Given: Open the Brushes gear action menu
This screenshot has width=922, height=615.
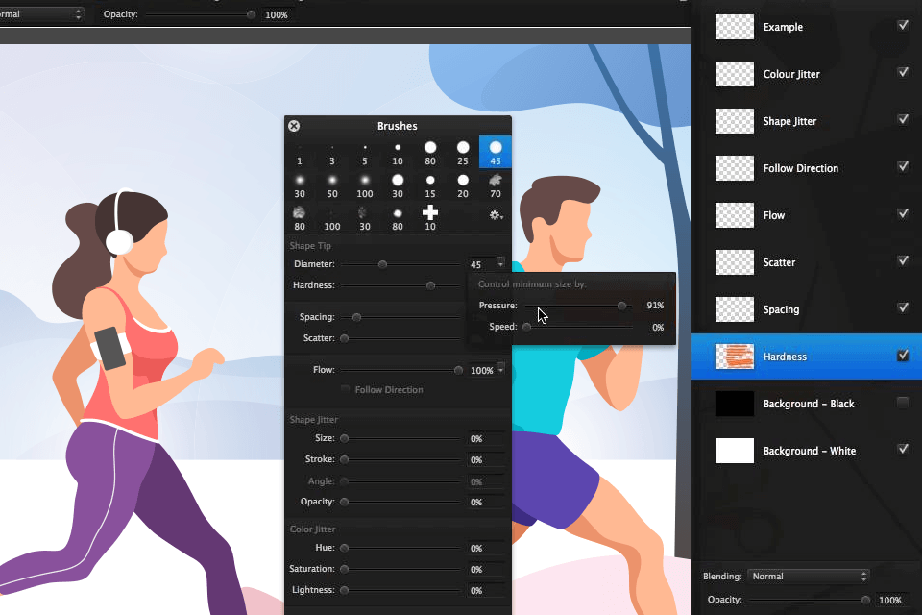Looking at the screenshot, I should click(x=496, y=215).
